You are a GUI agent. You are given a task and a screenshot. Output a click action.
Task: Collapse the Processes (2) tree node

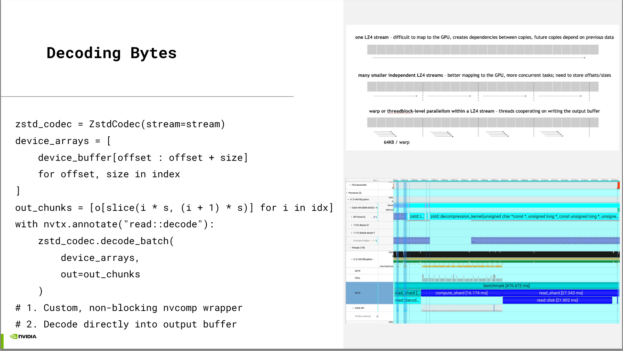click(347, 193)
